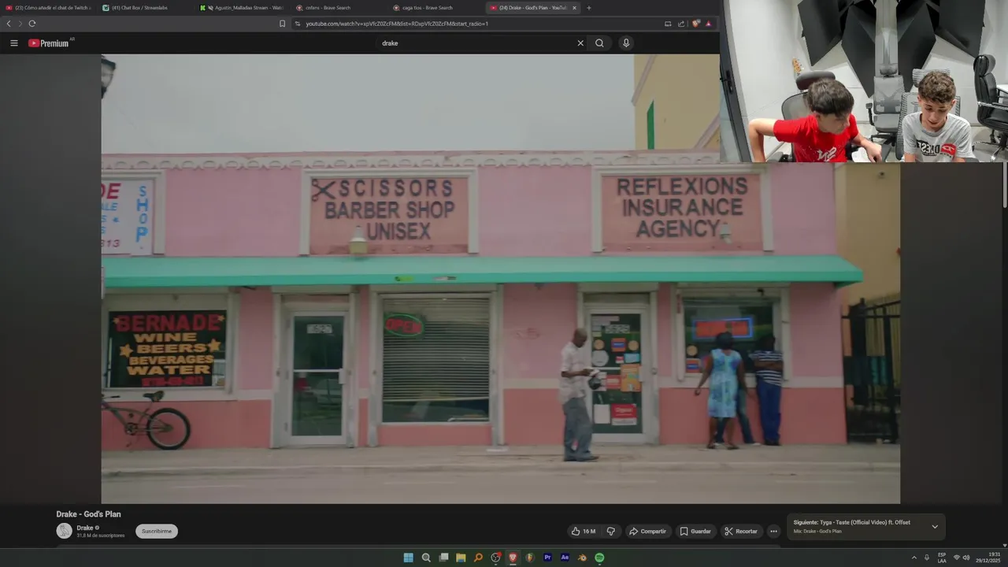This screenshot has width=1008, height=567.
Task: Open File Explorer from the taskbar
Action: pyautogui.click(x=461, y=558)
